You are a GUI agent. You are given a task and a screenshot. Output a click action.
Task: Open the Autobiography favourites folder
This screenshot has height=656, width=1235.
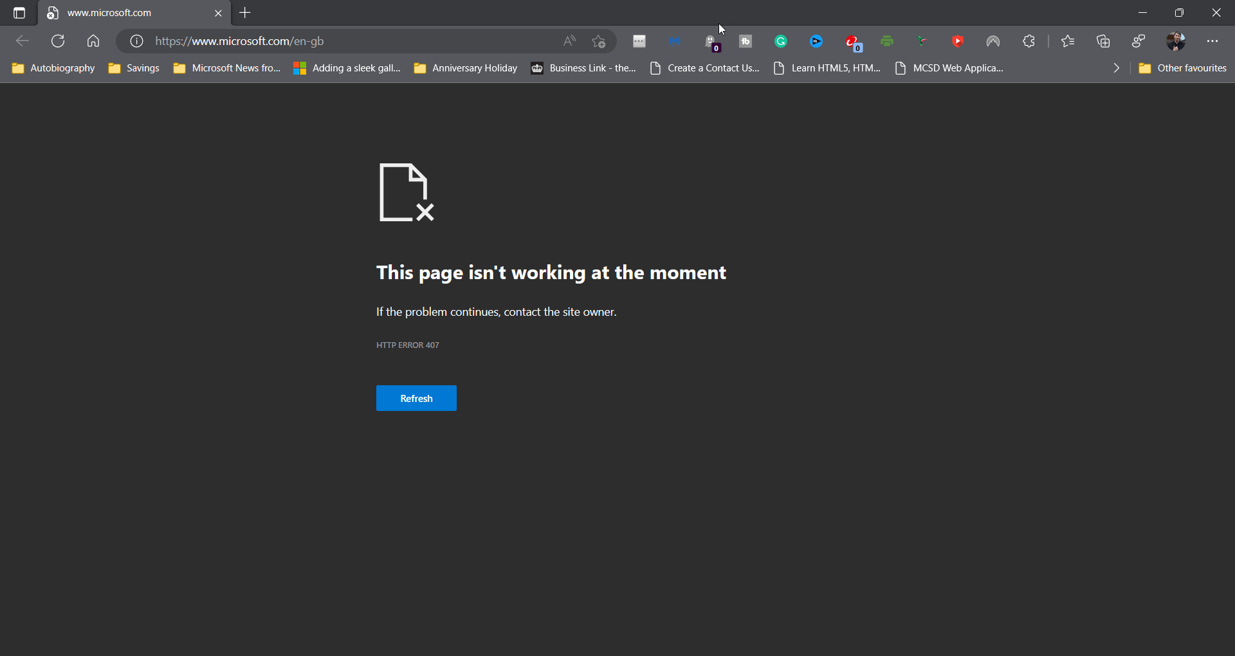[53, 68]
